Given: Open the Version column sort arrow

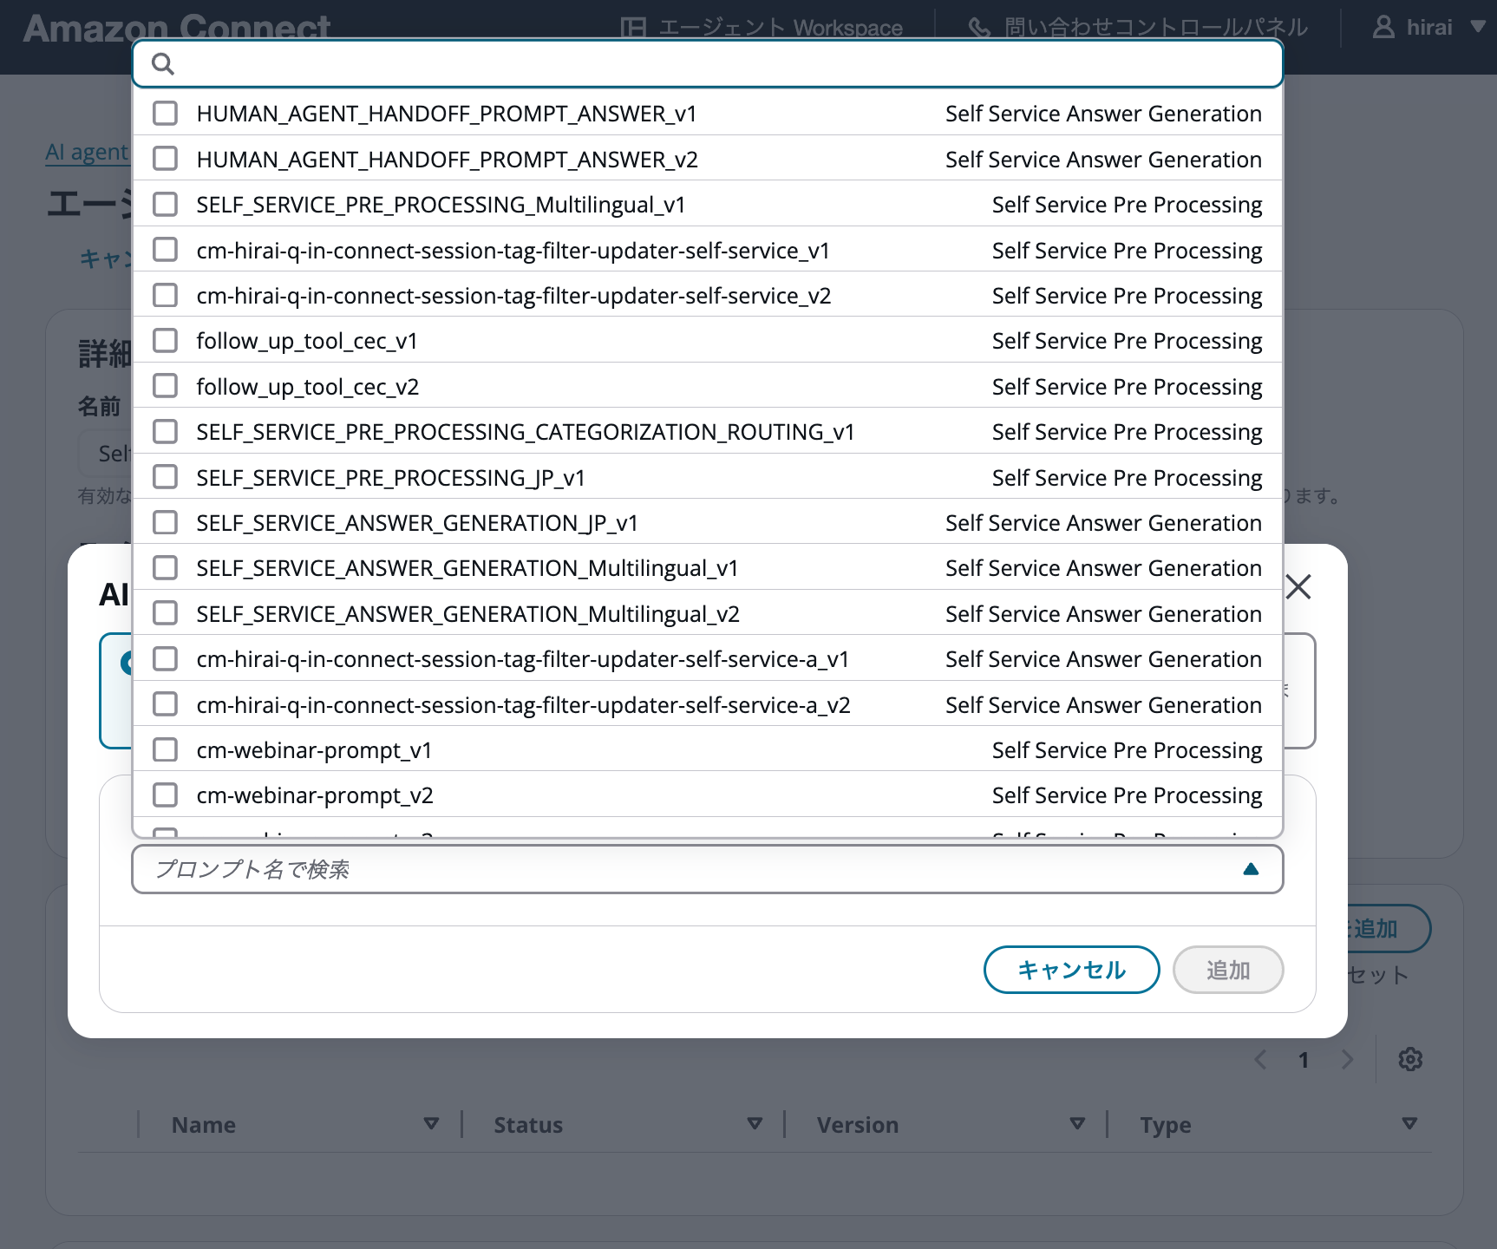Looking at the screenshot, I should (x=1077, y=1124).
